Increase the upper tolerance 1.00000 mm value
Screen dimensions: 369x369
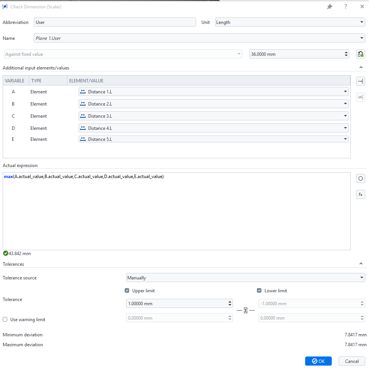[230, 302]
